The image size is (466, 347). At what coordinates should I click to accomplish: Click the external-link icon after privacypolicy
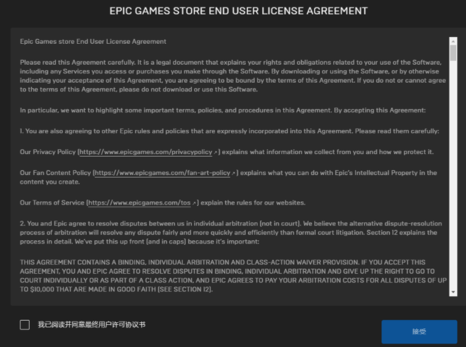tap(215, 153)
